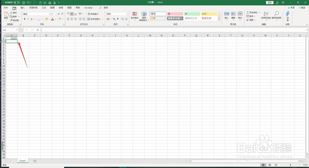Image resolution: width=309 pixels, height=168 pixels.
Task: Click the Open folder icon in the quick access toolbar
Action: (45, 3)
